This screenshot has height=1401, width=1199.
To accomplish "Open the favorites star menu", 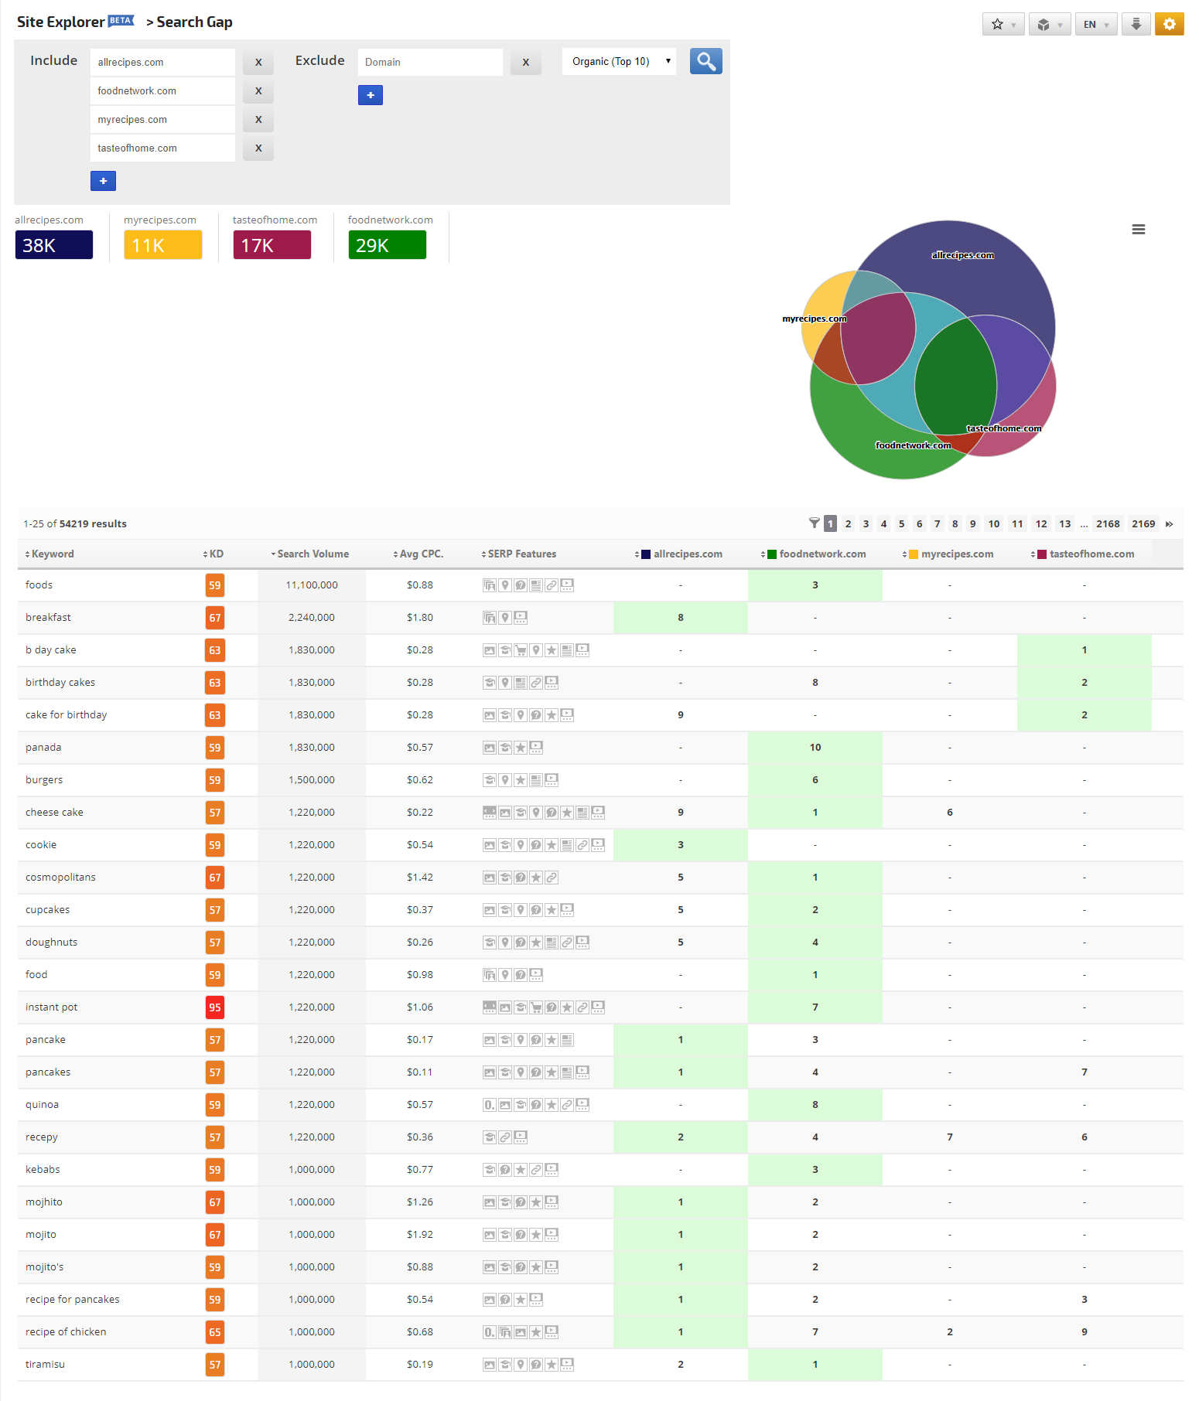I will coord(1003,24).
